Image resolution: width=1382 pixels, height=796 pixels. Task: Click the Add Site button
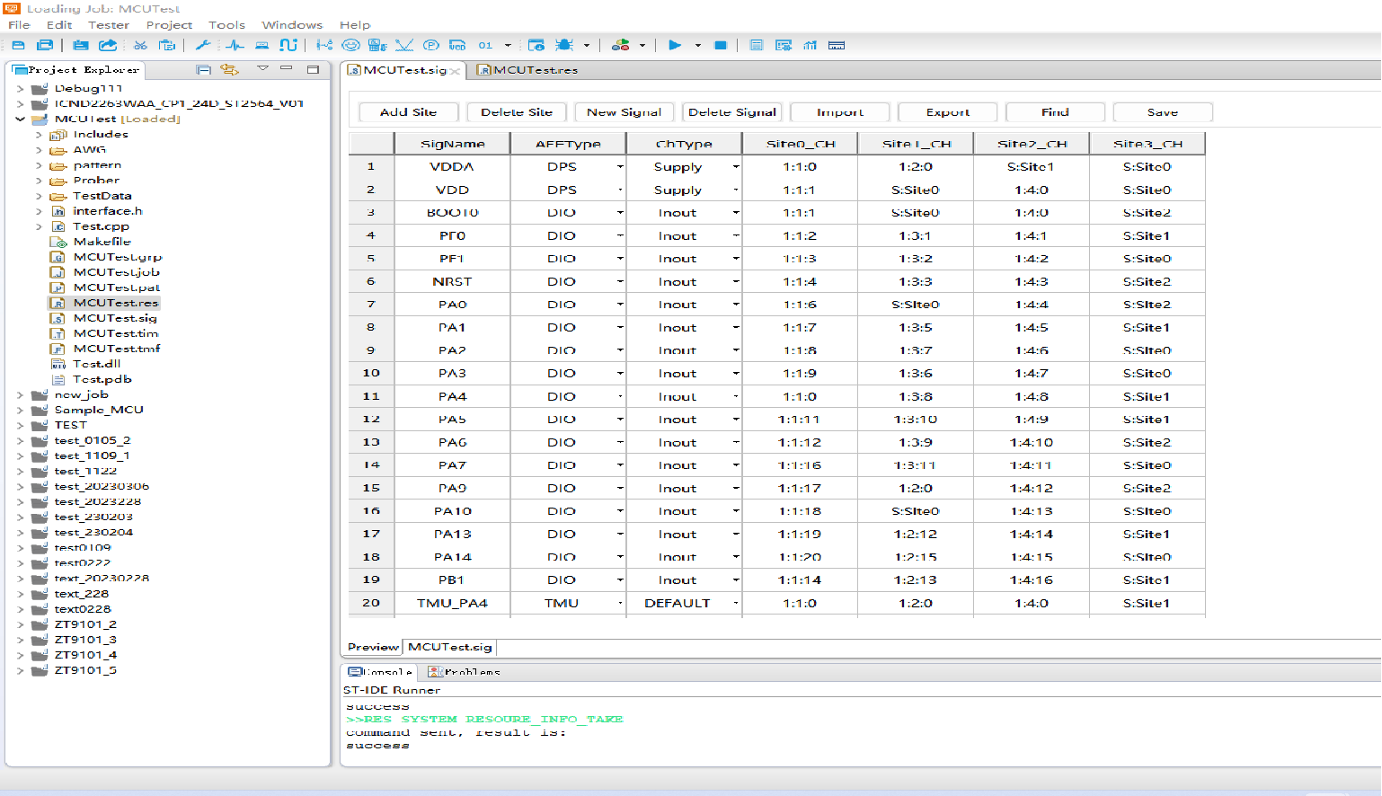point(408,112)
